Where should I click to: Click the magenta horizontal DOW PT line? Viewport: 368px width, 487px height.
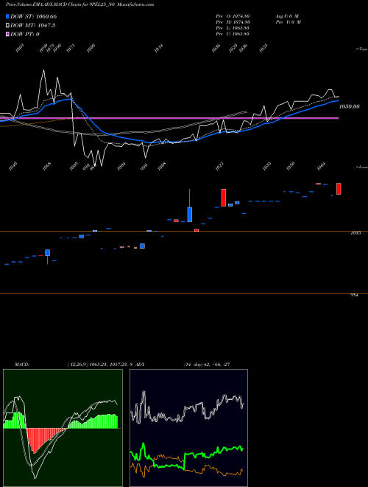(169, 118)
